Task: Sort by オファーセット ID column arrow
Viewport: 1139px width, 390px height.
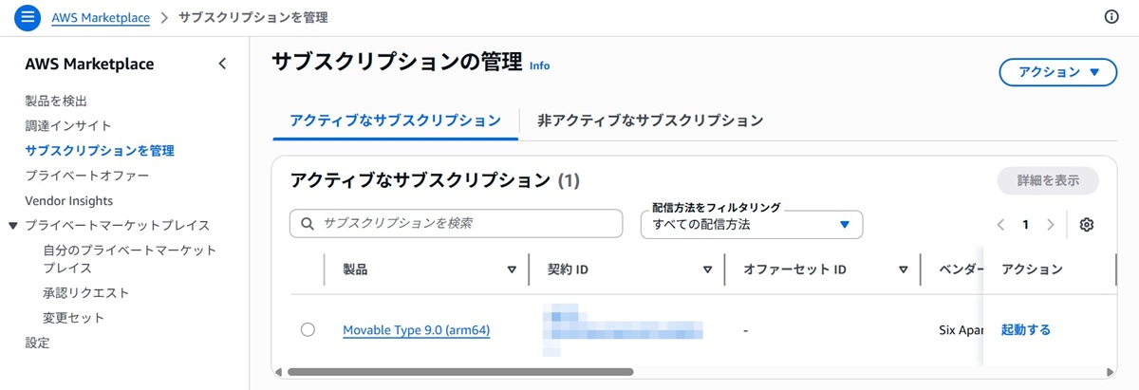Action: tap(904, 270)
